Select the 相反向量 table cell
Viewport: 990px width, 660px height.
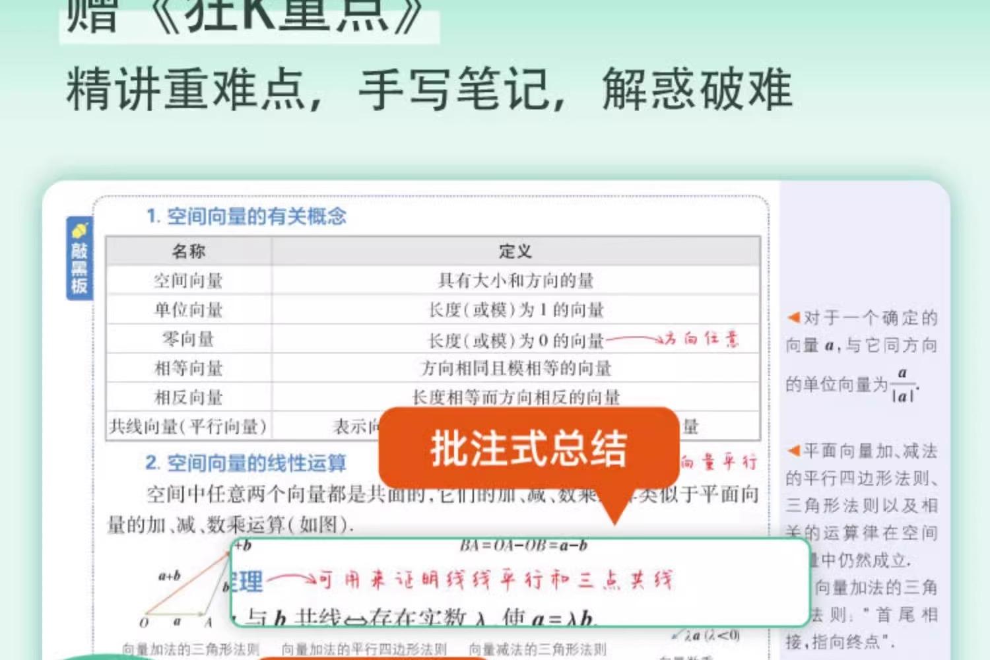(x=189, y=397)
